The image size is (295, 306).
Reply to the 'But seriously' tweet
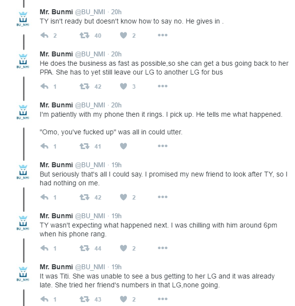45,197
